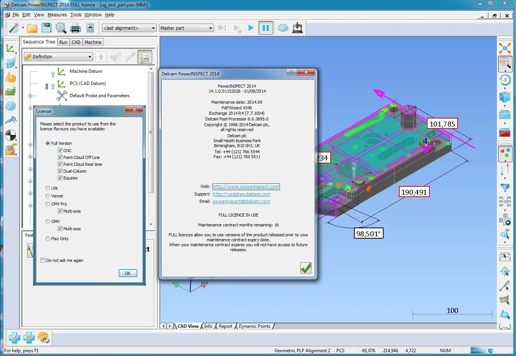The image size is (516, 356).
Task: Switch to the Report tab at bottom
Action: point(225,326)
